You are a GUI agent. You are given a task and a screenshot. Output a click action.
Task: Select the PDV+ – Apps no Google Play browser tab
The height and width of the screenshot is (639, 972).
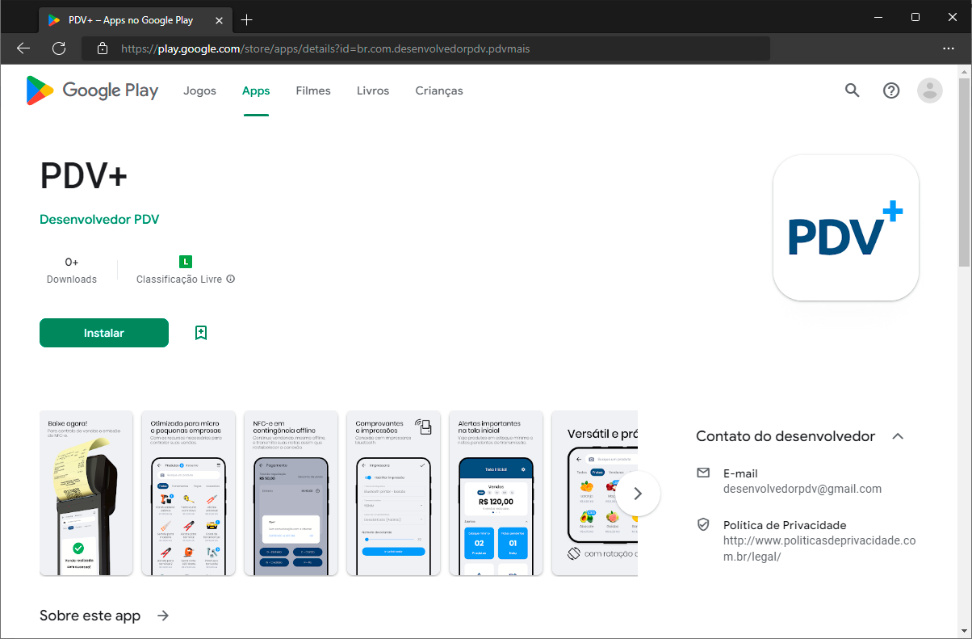(x=134, y=19)
